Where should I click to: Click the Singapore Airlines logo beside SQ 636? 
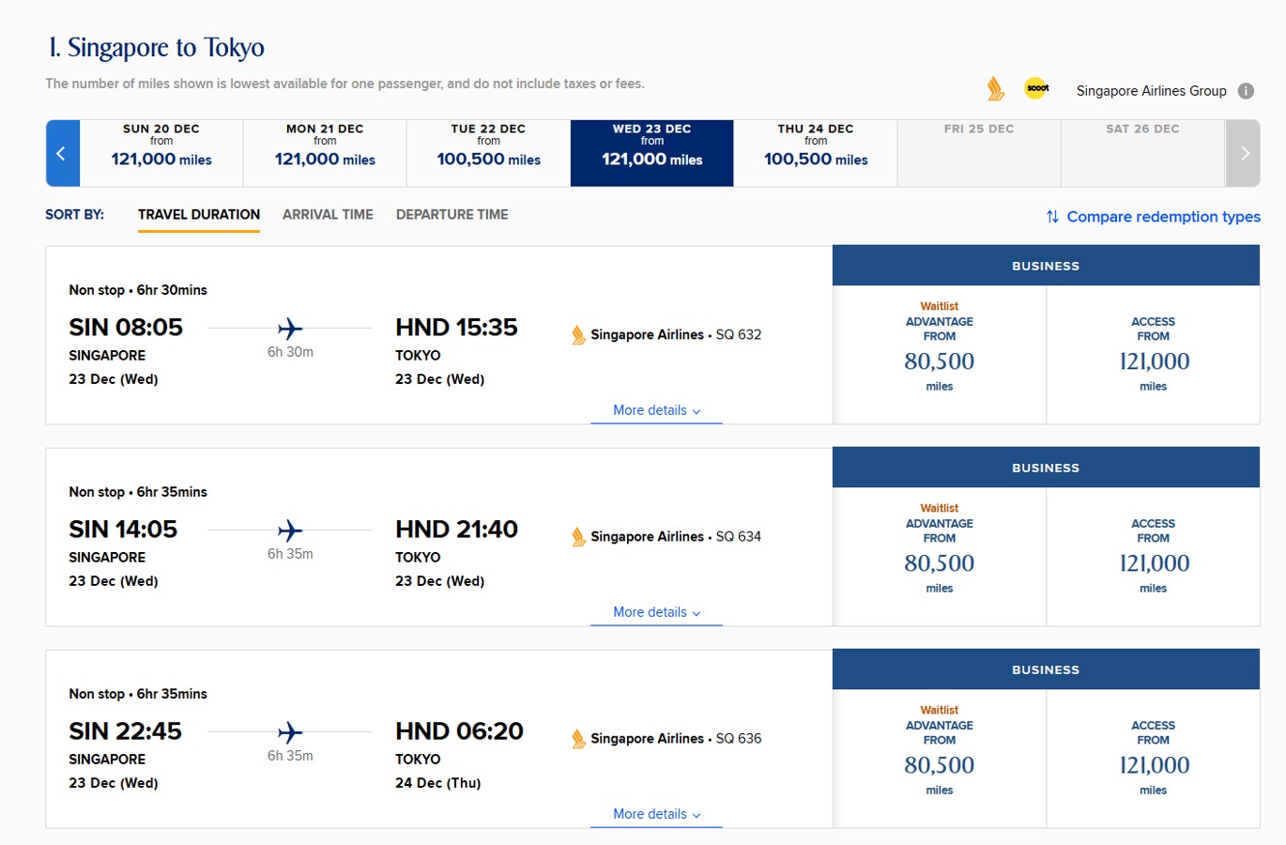coord(579,739)
